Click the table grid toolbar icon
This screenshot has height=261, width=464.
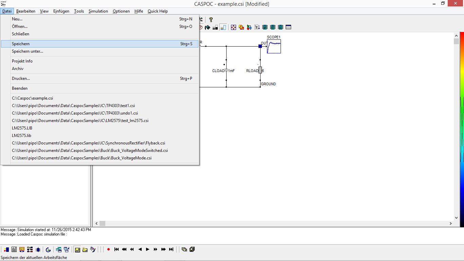288,27
